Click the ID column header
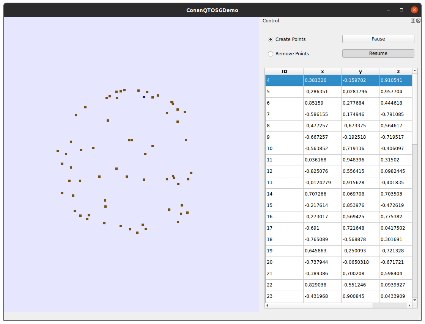This screenshot has width=425, height=324. [284, 72]
